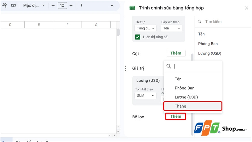This screenshot has height=142, width=252.
Task: Select column G header
Action: (x=96, y=25)
